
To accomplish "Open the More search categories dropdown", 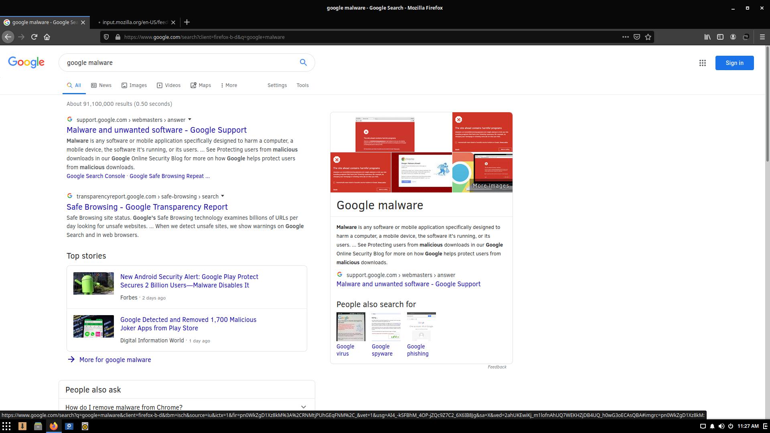I will [x=228, y=85].
